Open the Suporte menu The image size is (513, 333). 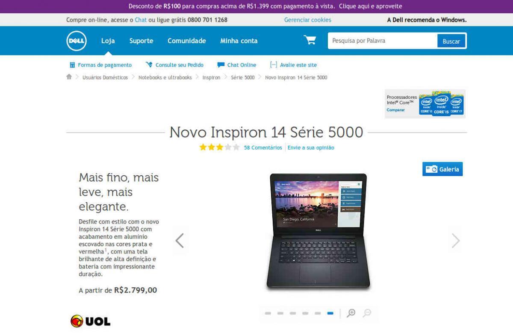pyautogui.click(x=141, y=41)
